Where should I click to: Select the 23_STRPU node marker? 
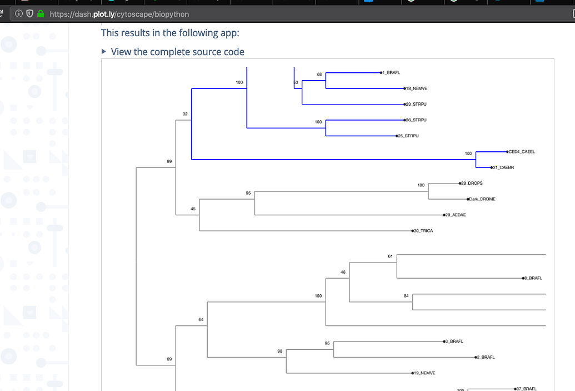coord(406,103)
